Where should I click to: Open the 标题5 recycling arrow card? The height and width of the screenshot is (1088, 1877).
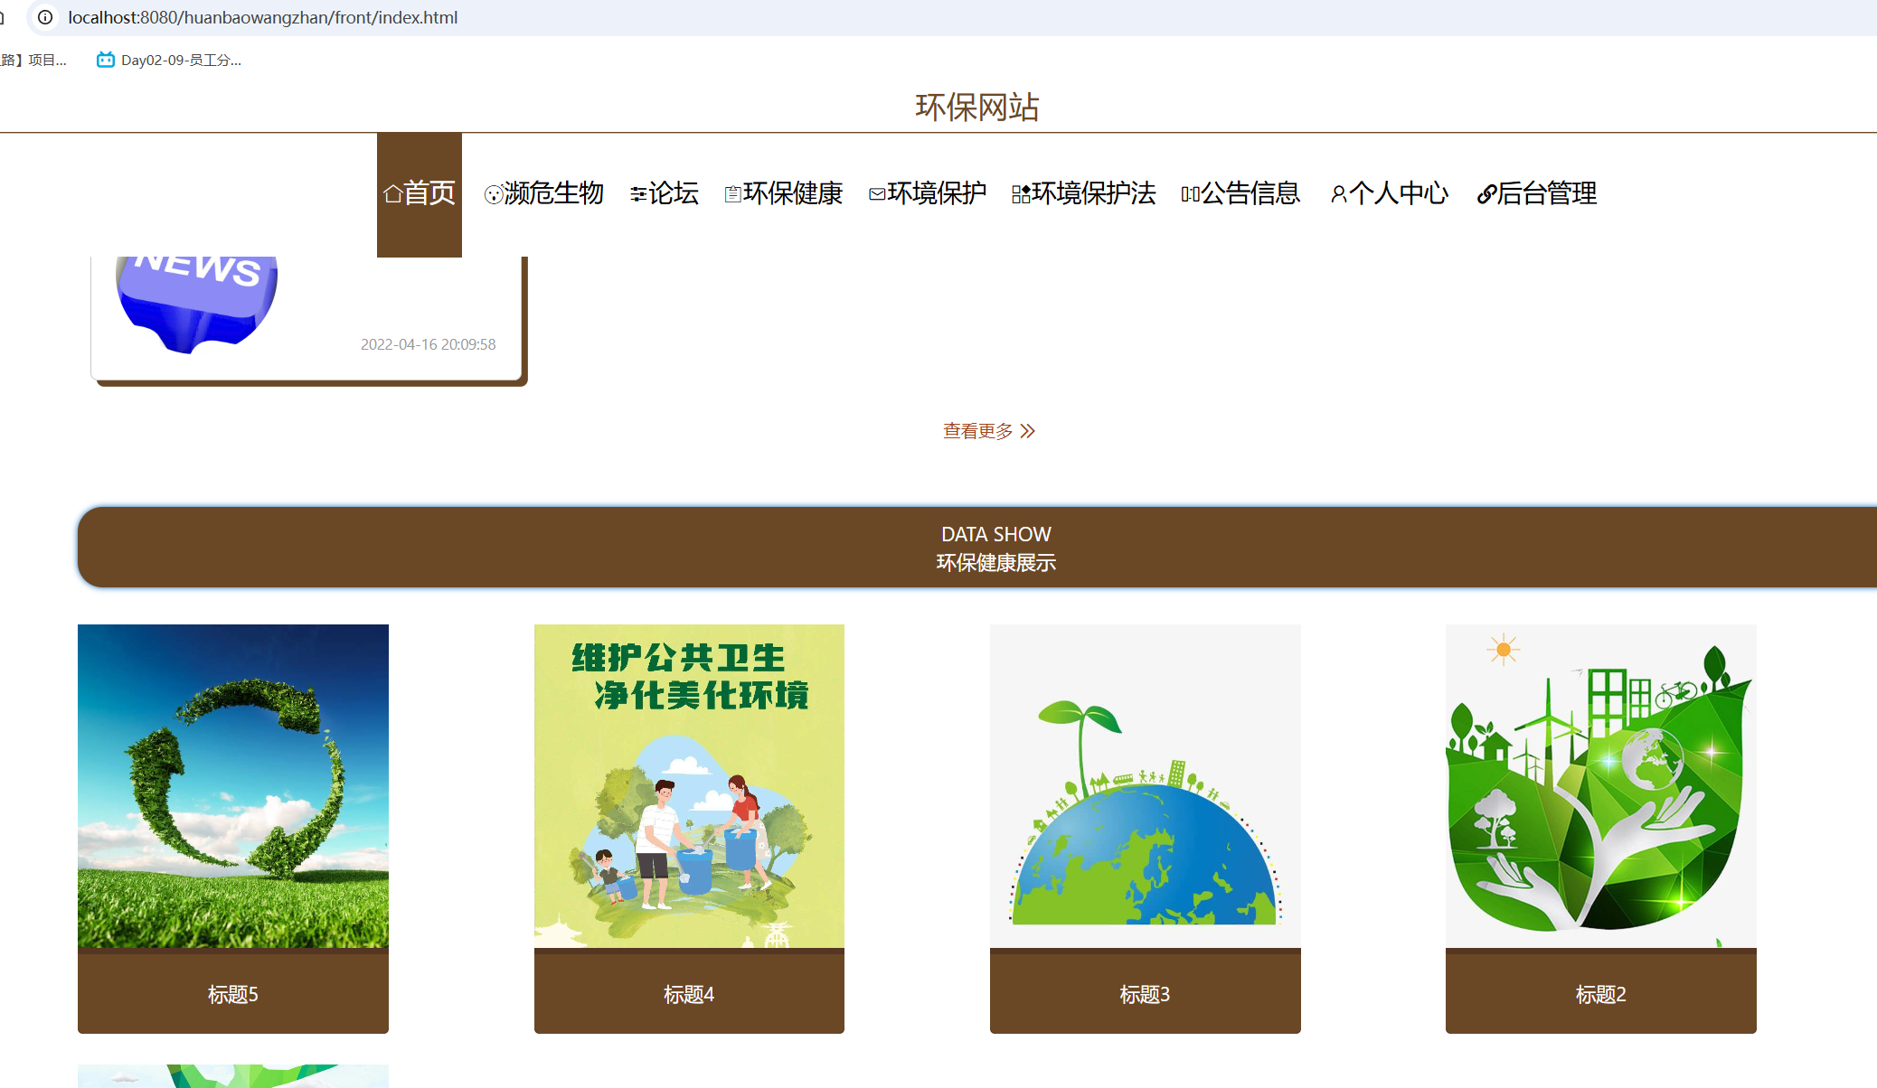[x=233, y=786]
